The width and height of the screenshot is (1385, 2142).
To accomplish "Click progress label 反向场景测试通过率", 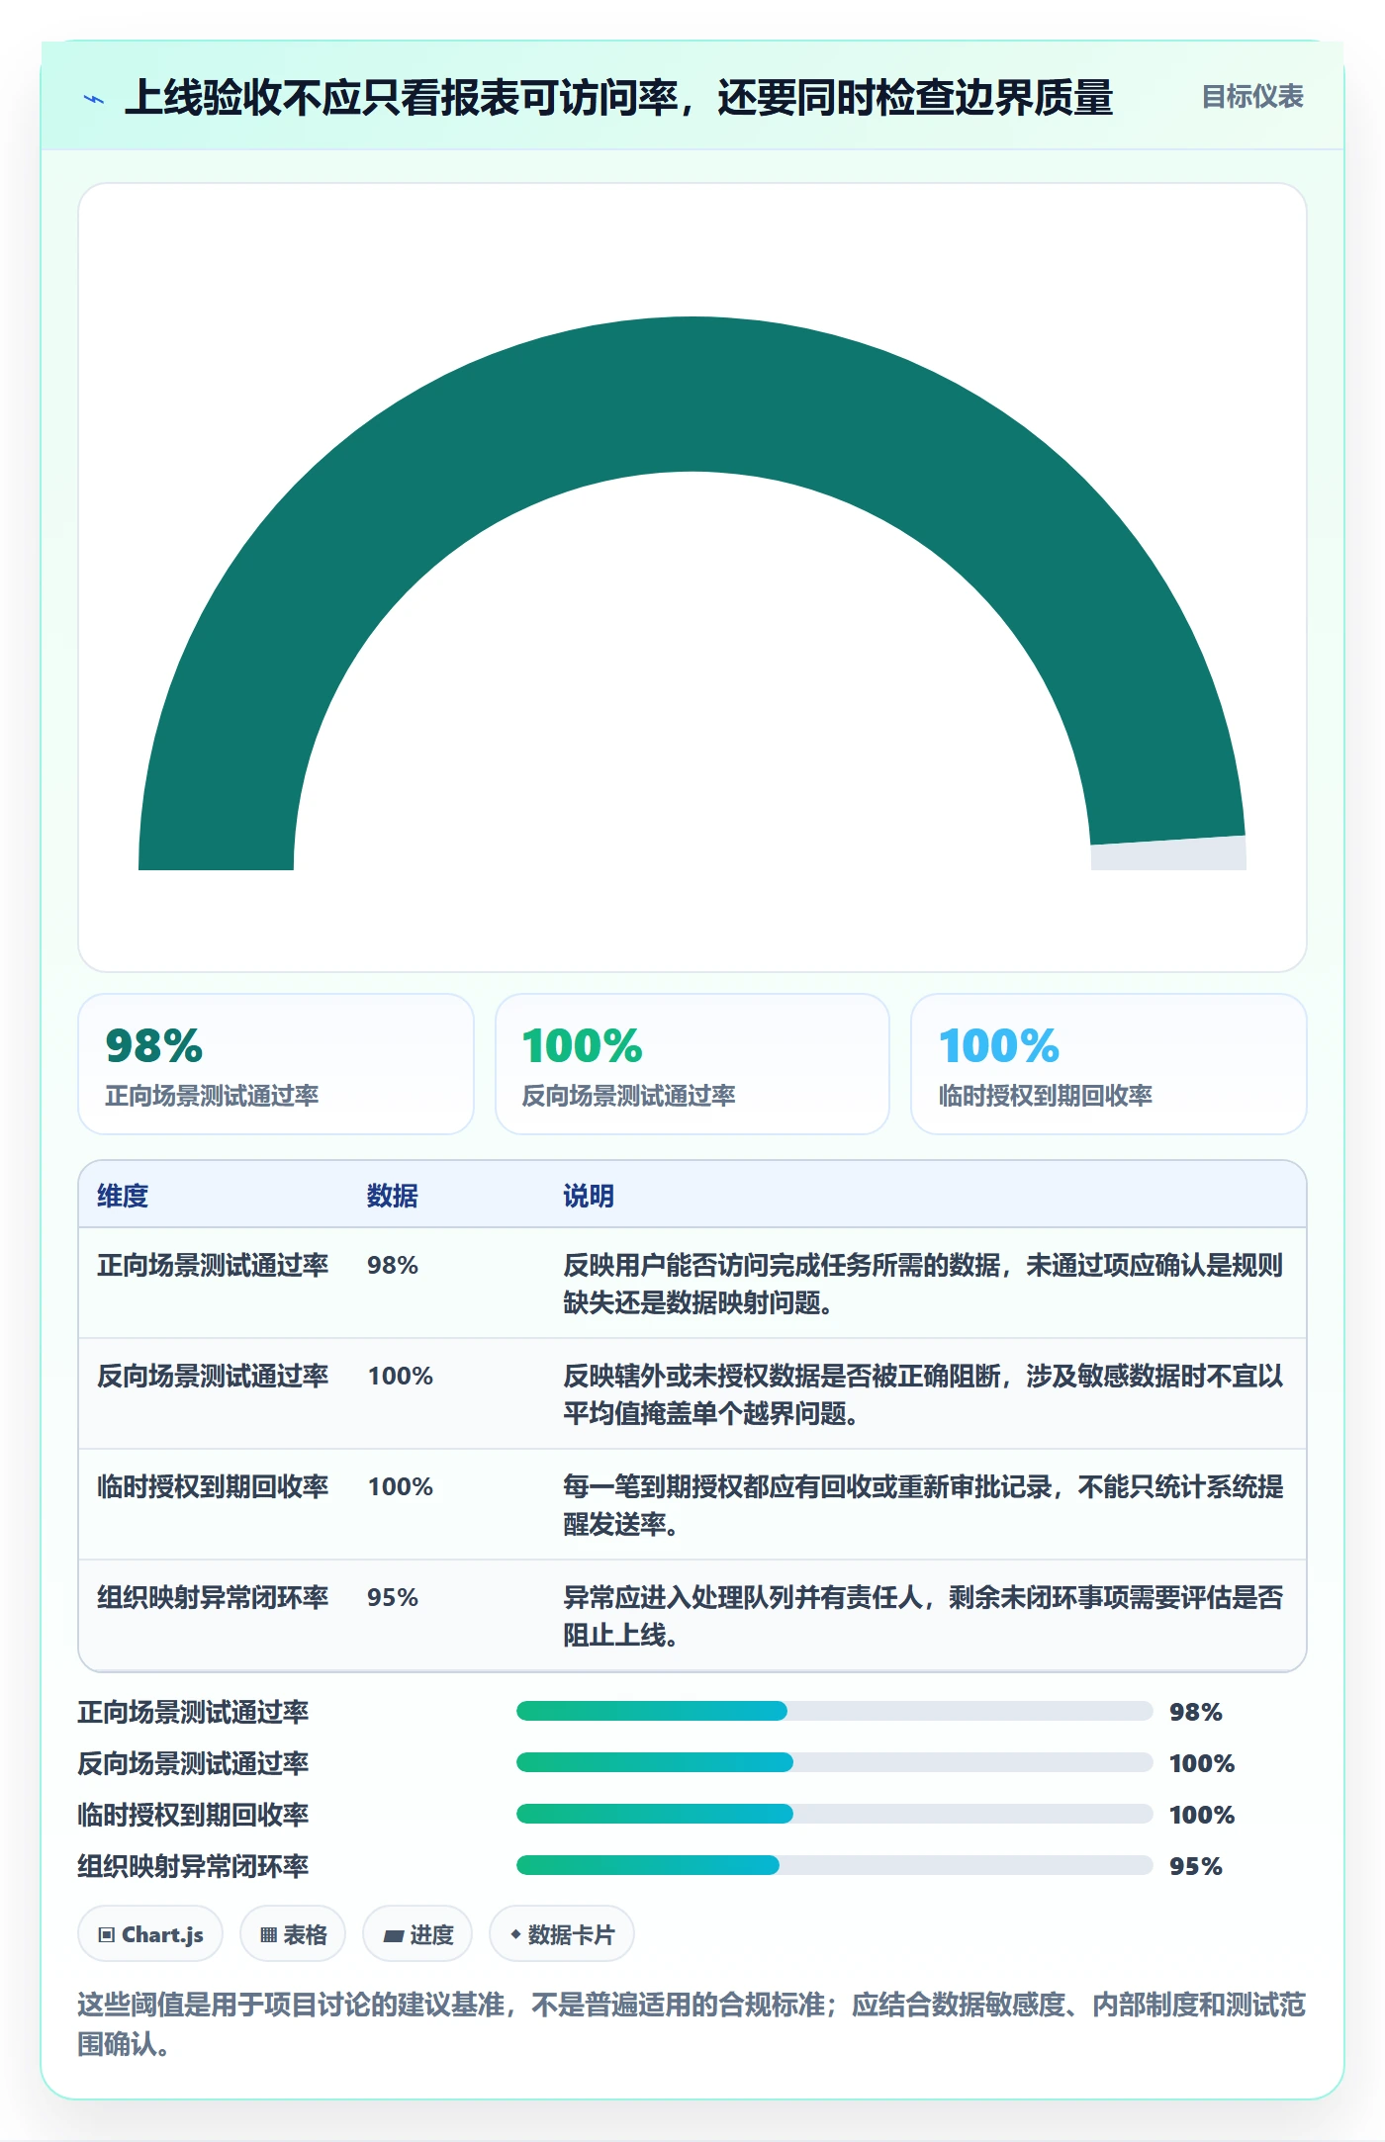I will click(x=194, y=1763).
